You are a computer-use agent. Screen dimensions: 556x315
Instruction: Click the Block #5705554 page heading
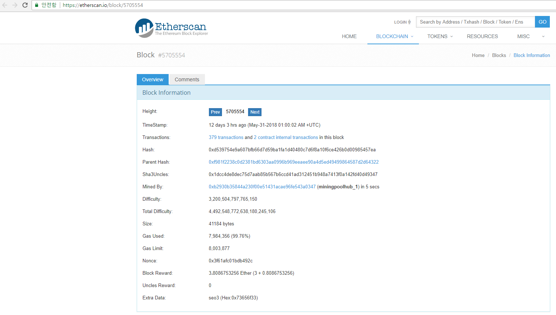point(161,55)
